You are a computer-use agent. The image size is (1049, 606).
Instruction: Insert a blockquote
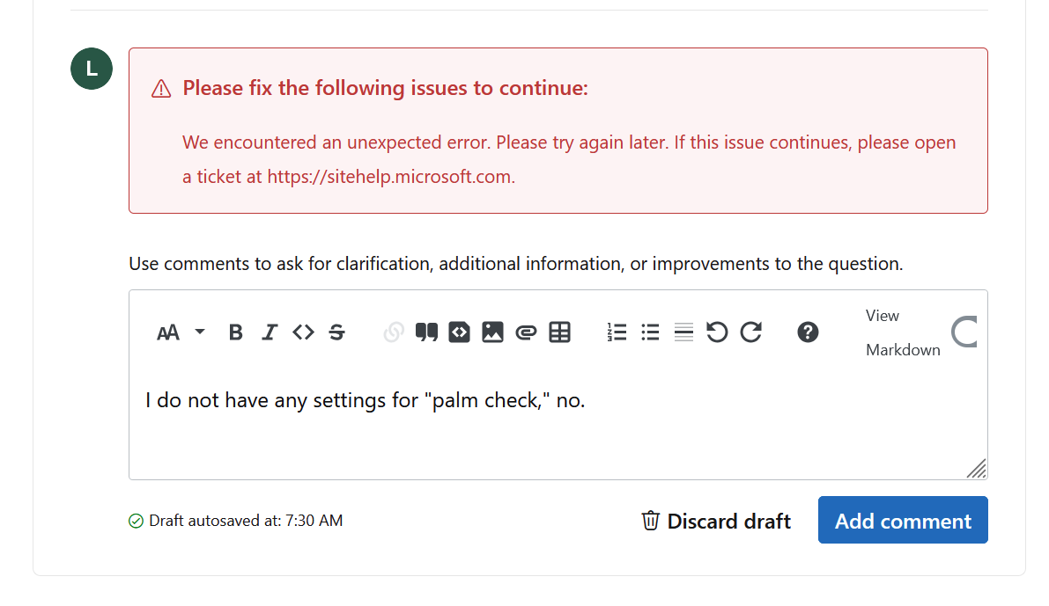[426, 332]
